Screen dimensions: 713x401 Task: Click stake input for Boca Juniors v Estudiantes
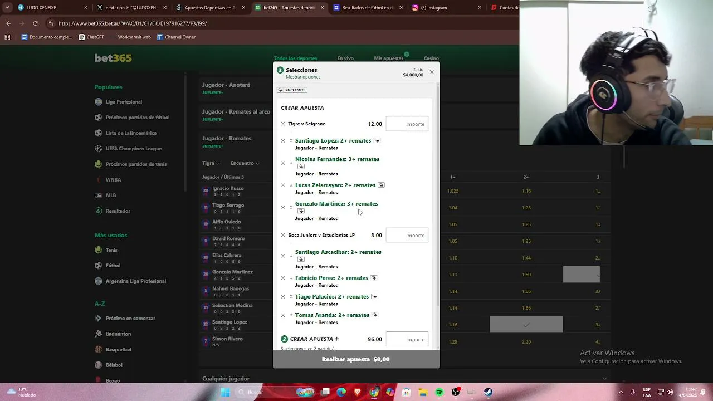point(407,235)
